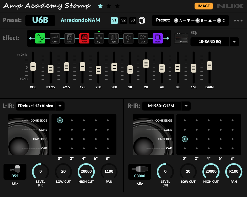Click the 4K band slider handle
Viewport: 247px width, 197px height.
point(162,68)
